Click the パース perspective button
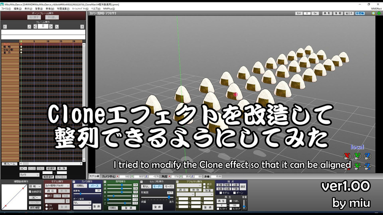Image resolution: width=383 pixels, height=215 pixels. (95, 186)
